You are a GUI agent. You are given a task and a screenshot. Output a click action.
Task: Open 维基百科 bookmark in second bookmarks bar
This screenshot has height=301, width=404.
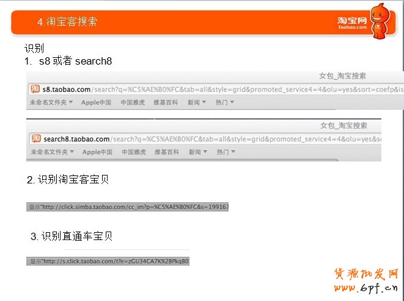pyautogui.click(x=167, y=152)
